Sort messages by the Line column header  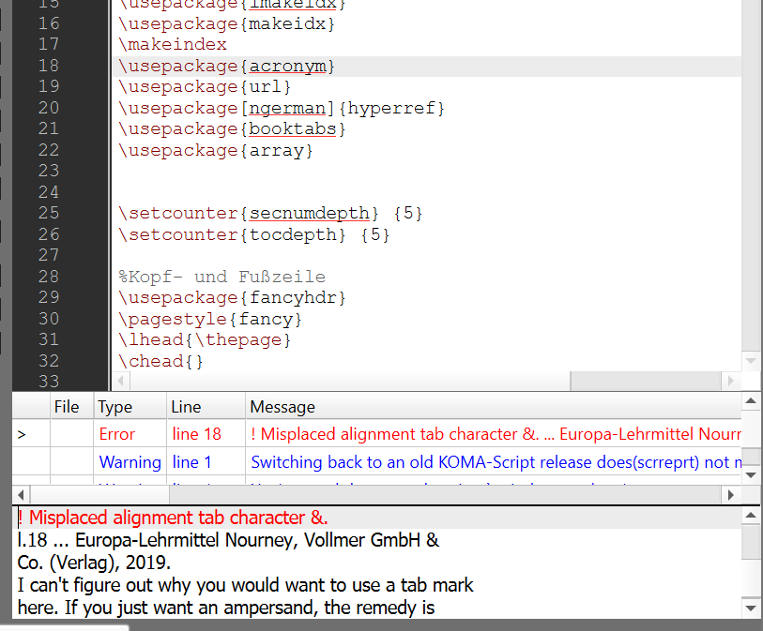[x=186, y=407]
